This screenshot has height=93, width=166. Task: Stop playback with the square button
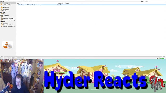pos(8,58)
